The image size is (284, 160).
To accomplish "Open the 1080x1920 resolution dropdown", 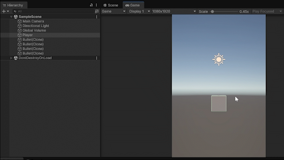I will (x=174, y=11).
